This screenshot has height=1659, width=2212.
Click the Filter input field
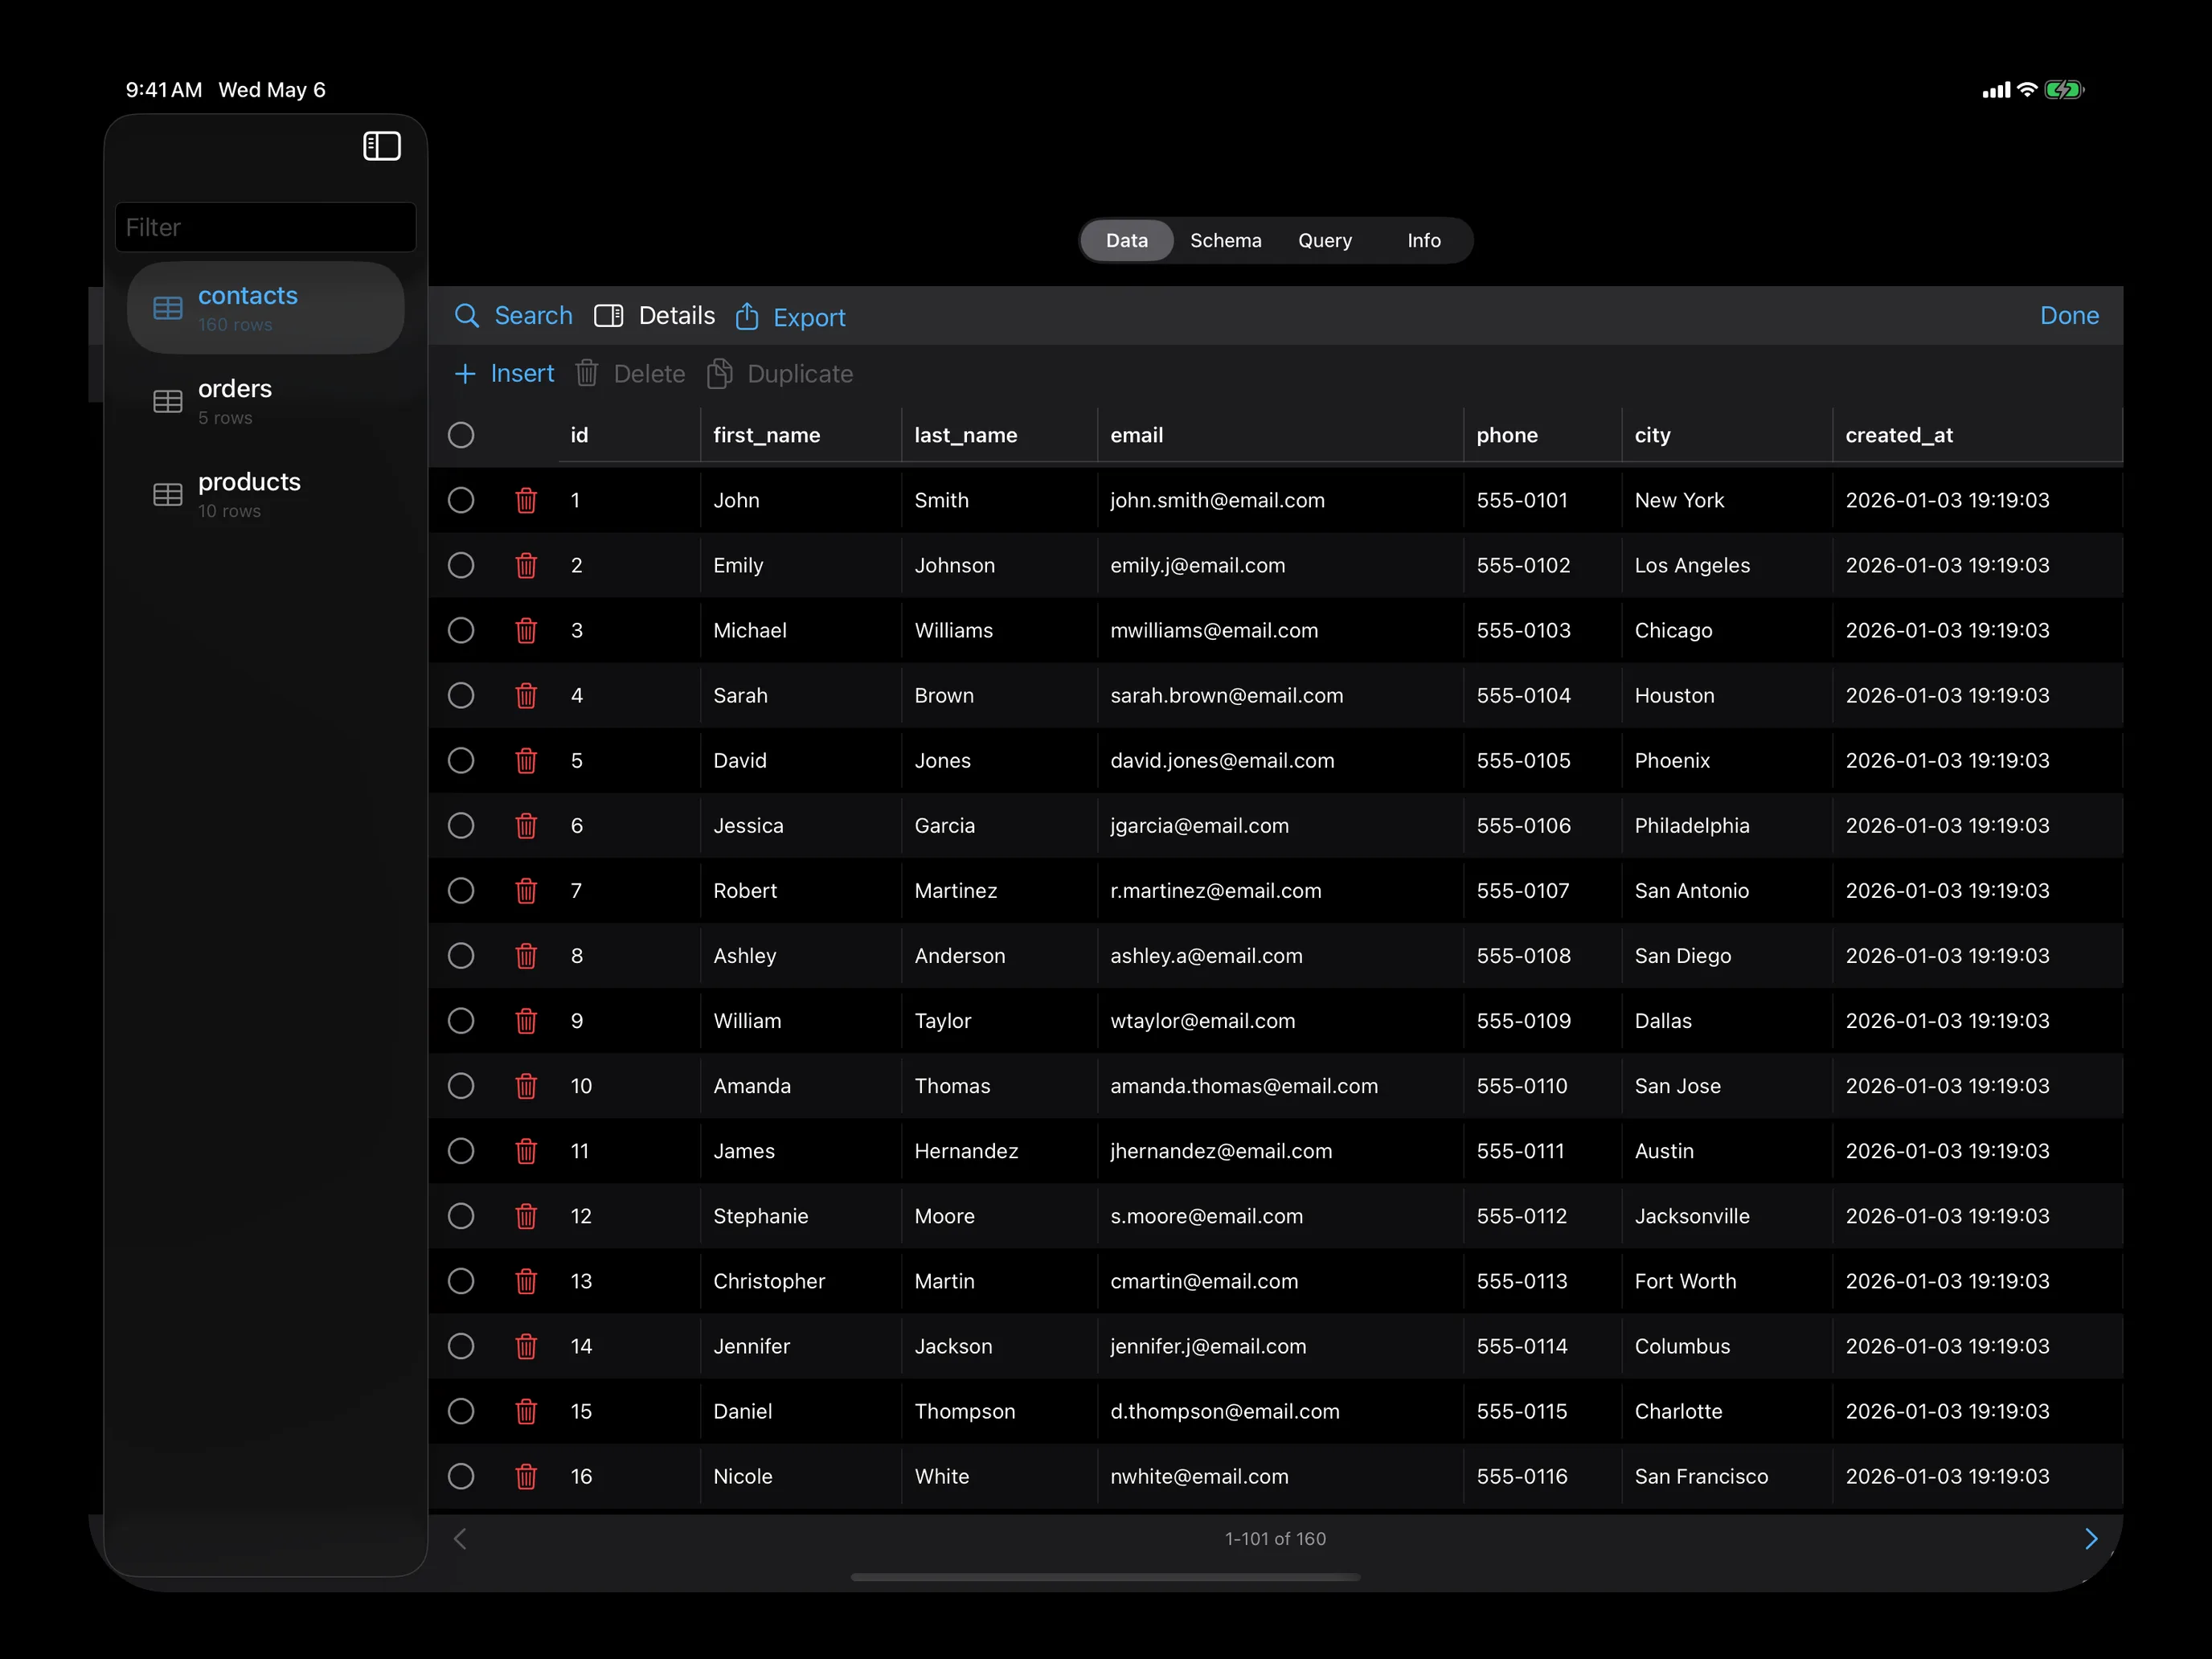[x=266, y=227]
